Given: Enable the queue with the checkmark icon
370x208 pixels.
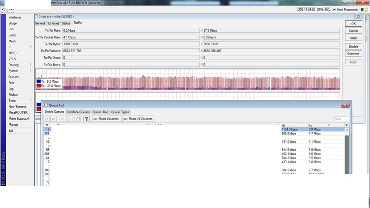Looking at the screenshot, I should coord(62,119).
